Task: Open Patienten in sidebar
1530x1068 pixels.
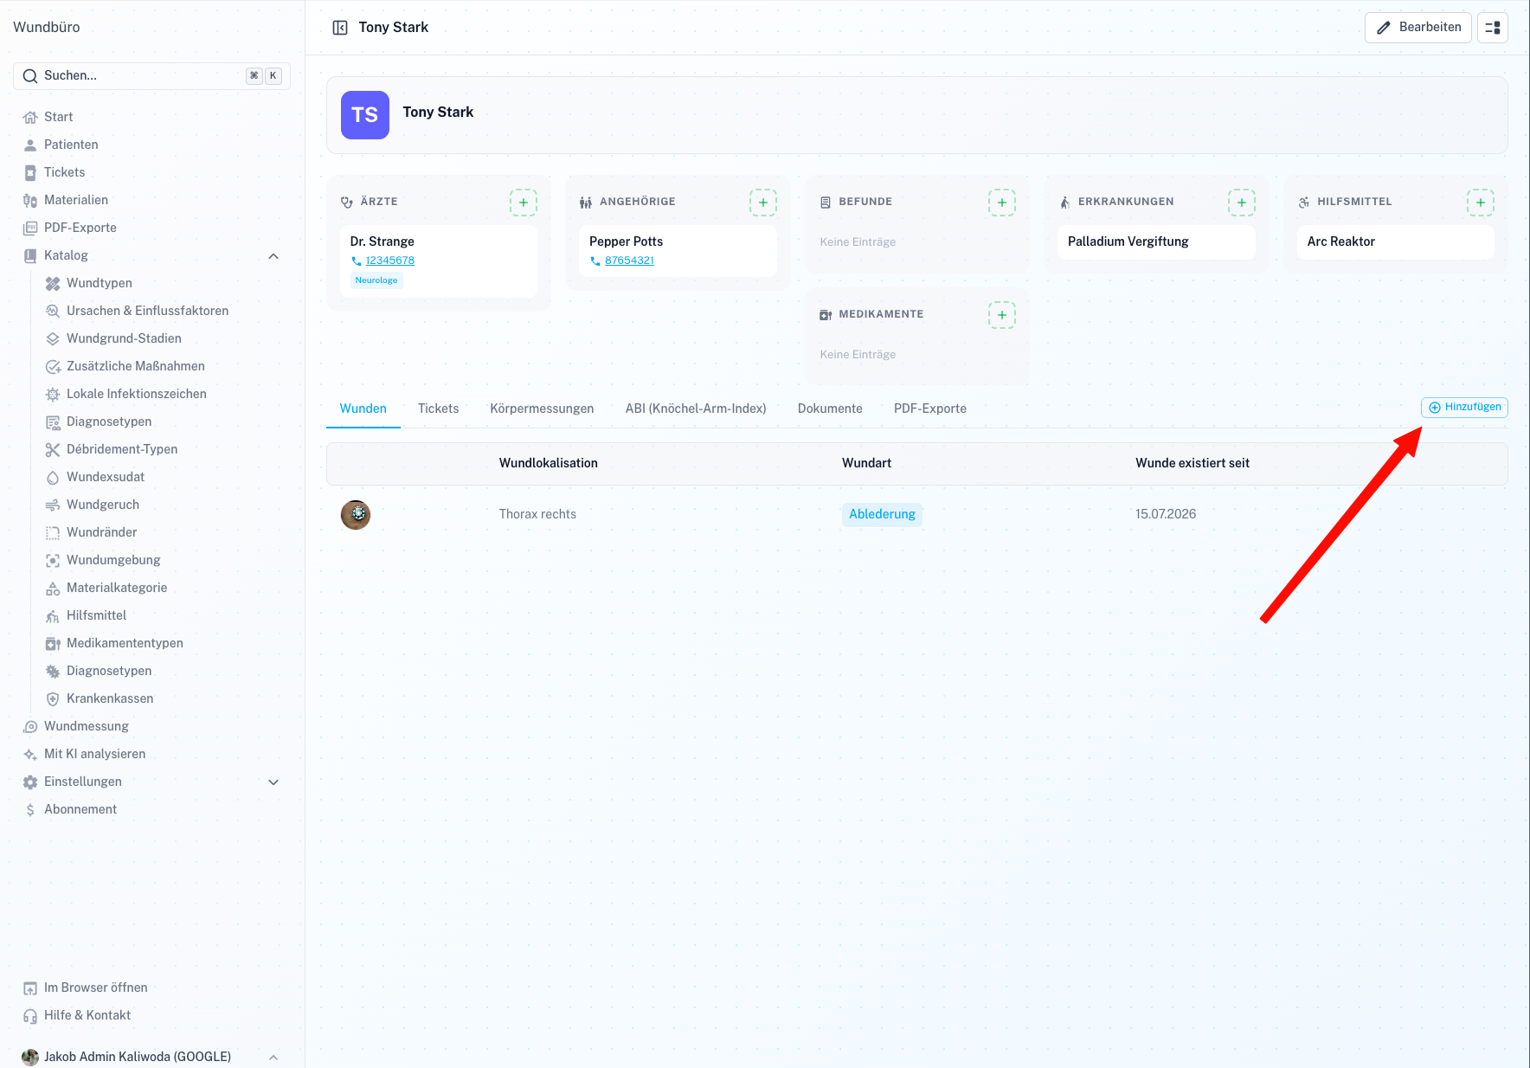Action: 71,145
